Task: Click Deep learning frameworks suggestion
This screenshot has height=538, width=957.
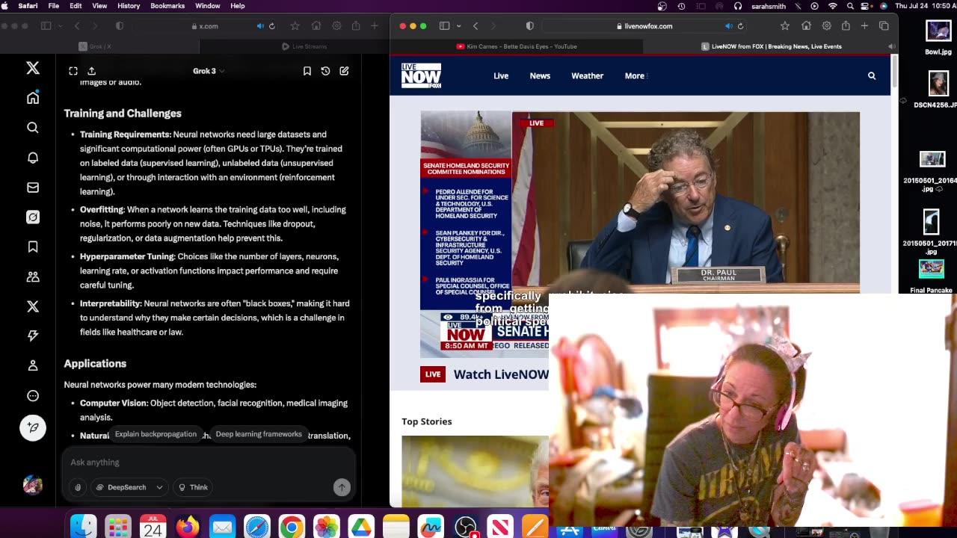Action: (x=259, y=434)
